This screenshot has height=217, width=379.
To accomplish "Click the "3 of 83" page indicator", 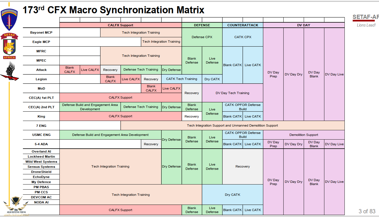I will click(367, 211).
